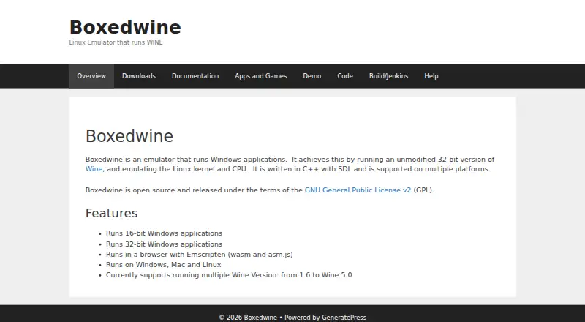Click the sentence 'Boxedwine is open source and released'
This screenshot has width=585, height=322.
point(260,190)
